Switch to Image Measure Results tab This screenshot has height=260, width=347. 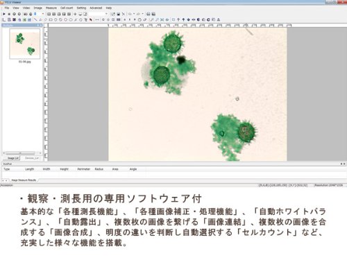coord(24,180)
